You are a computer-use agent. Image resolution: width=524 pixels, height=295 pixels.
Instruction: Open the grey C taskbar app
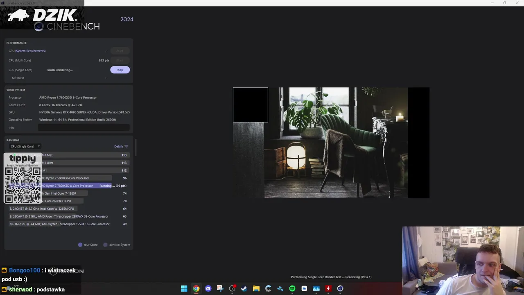(x=268, y=288)
